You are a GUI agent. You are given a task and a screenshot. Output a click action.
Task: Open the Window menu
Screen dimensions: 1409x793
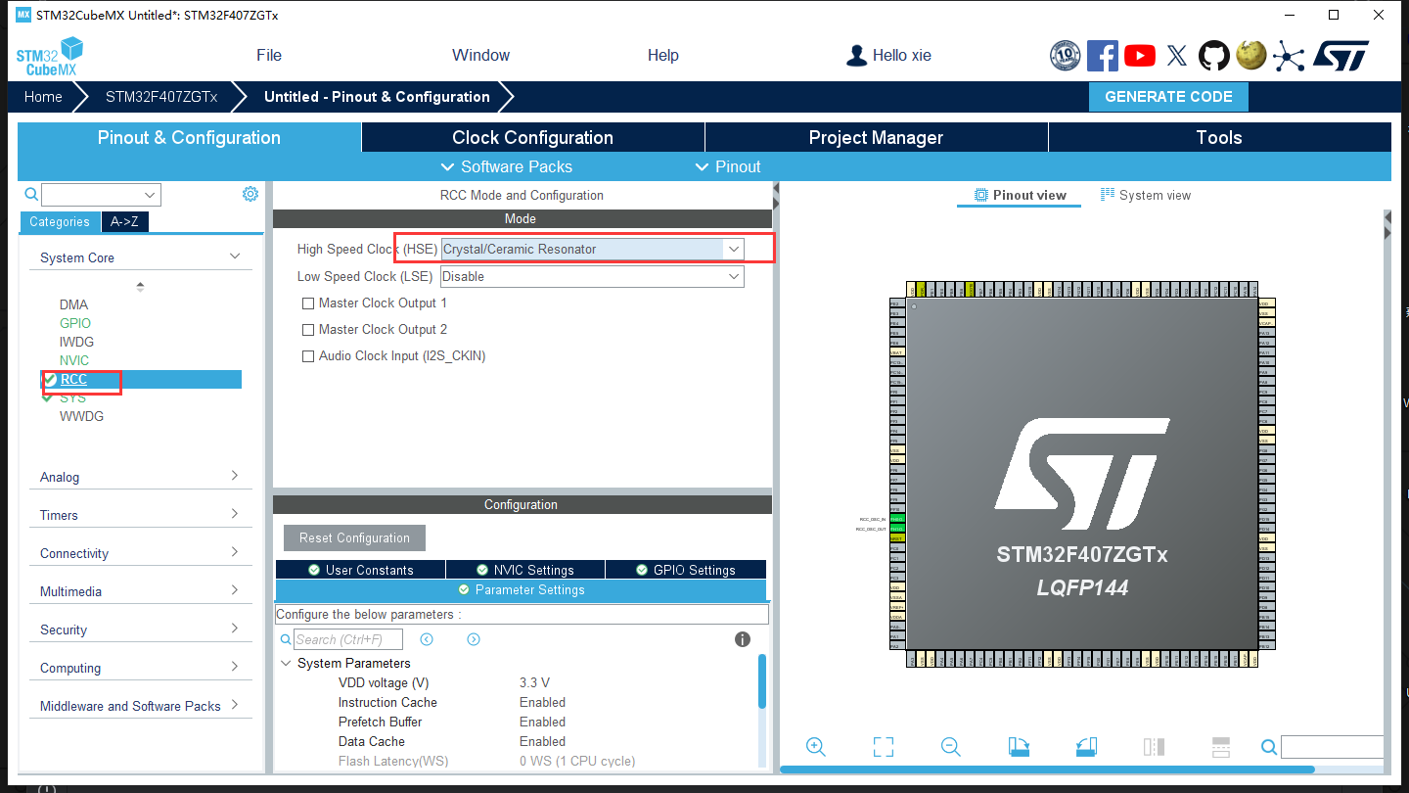point(480,55)
